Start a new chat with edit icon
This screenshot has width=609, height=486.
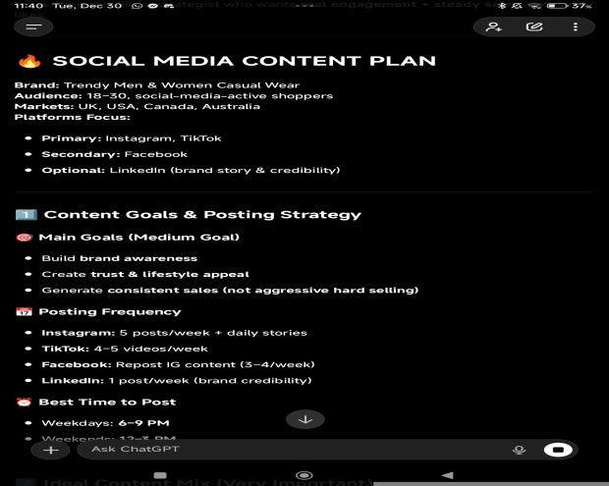tap(534, 27)
